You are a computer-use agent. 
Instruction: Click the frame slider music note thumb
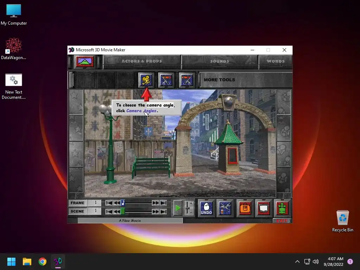pyautogui.click(x=123, y=203)
